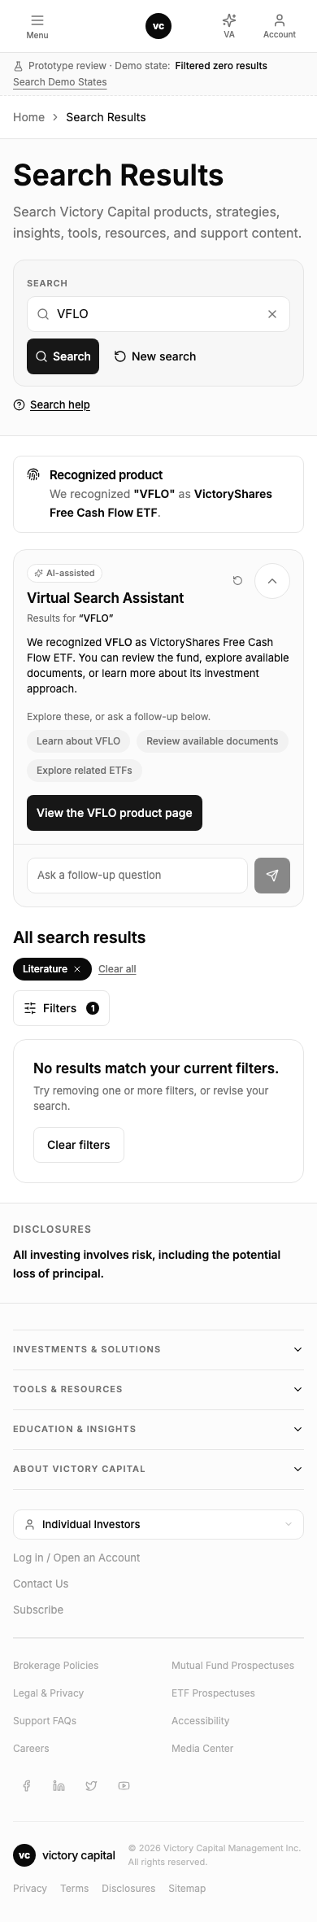Remove the Literature filter chip
This screenshot has height=1922, width=317.
click(77, 969)
